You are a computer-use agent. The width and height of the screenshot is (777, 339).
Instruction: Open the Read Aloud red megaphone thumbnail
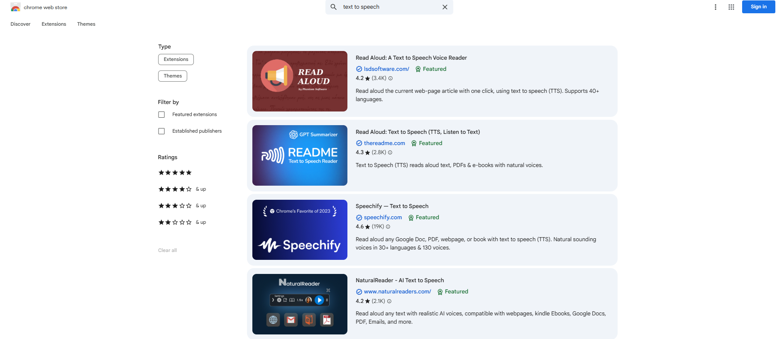300,81
